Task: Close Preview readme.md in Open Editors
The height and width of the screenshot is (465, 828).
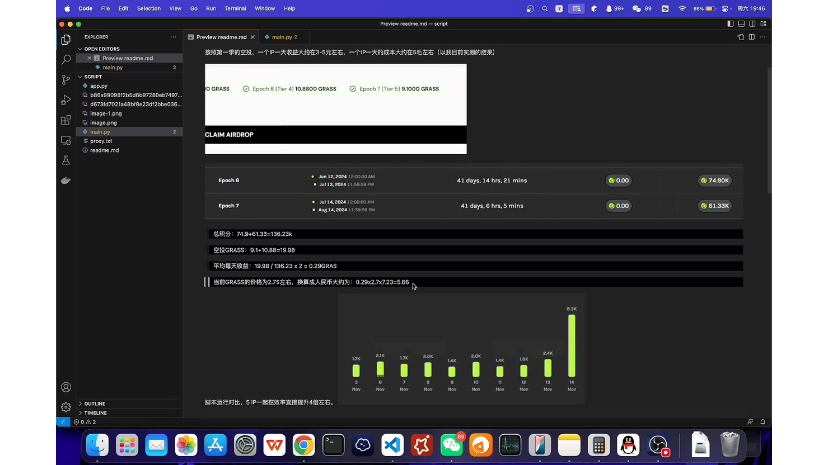Action: [x=89, y=58]
